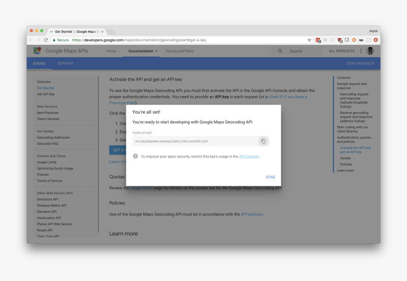Click DONE to close the dialog
407x281 pixels.
point(270,177)
